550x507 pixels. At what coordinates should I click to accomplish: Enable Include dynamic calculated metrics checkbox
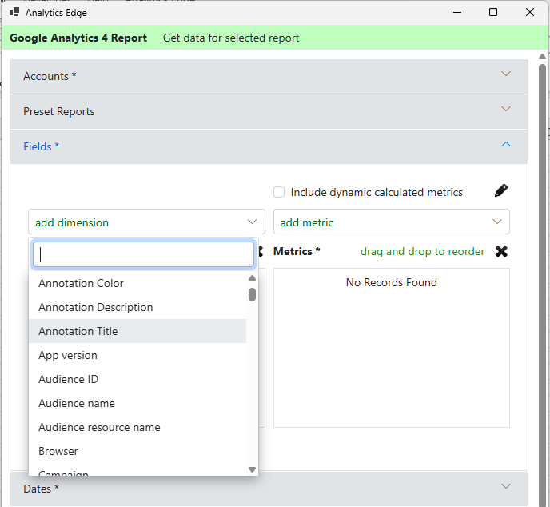coord(279,192)
